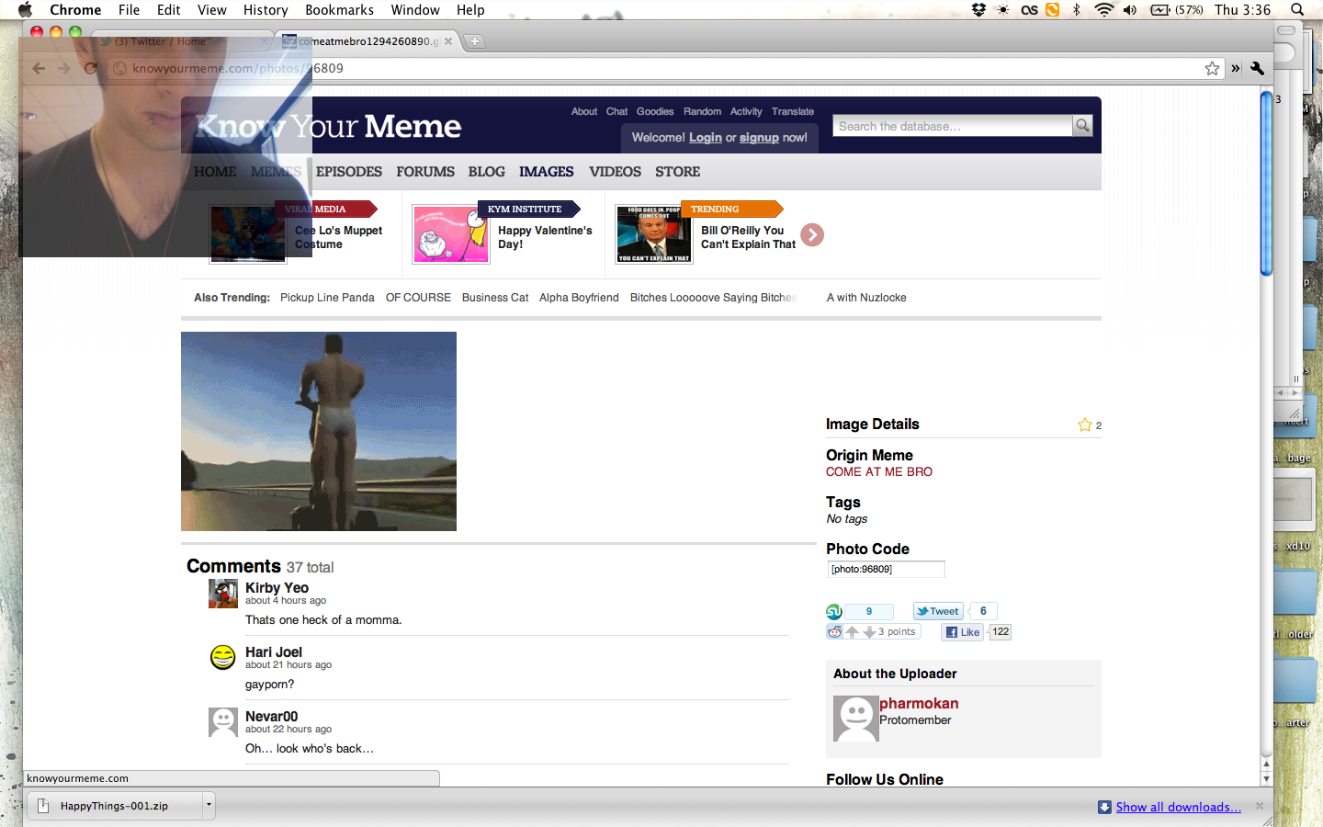Click the red next arrow in the featured carousel
The width and height of the screenshot is (1323, 827).
click(x=812, y=235)
